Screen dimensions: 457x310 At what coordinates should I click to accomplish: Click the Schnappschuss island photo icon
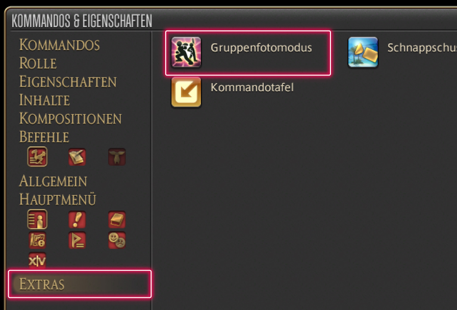tap(363, 52)
